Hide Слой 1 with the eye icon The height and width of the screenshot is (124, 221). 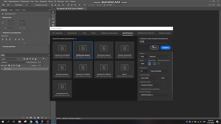coord(2,69)
